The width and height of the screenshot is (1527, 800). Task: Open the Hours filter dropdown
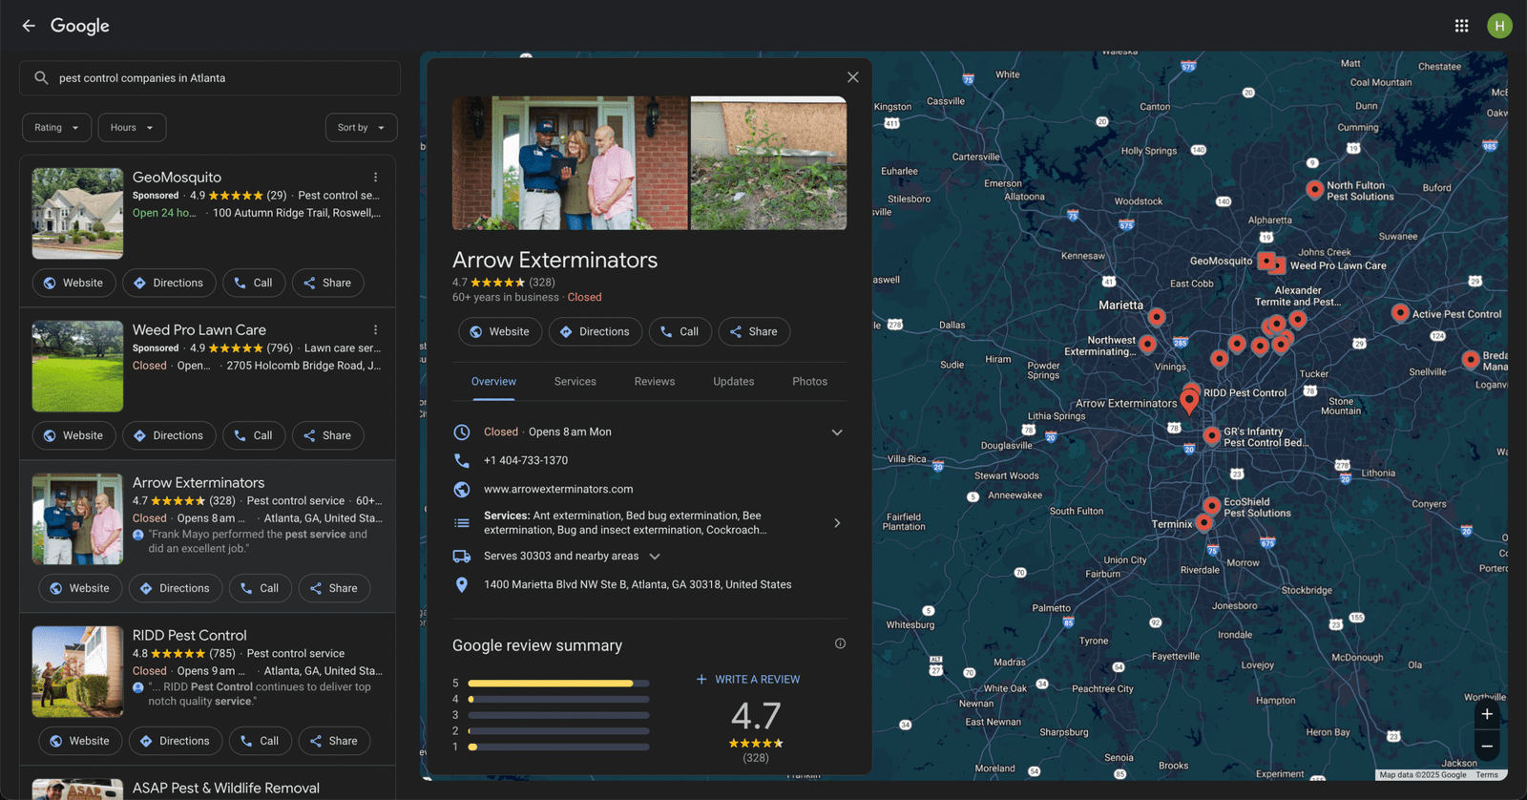pos(132,128)
